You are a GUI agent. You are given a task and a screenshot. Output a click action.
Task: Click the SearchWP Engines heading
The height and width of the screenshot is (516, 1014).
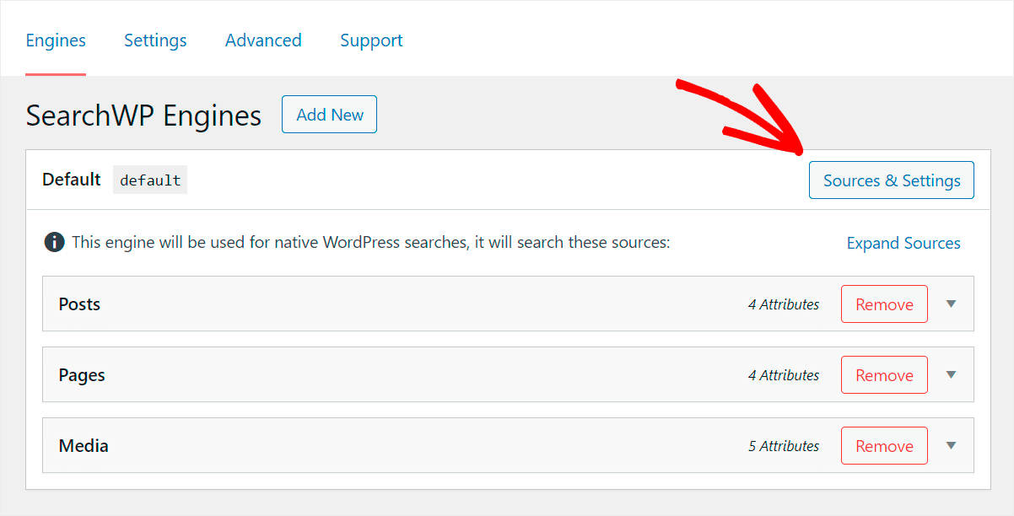143,116
